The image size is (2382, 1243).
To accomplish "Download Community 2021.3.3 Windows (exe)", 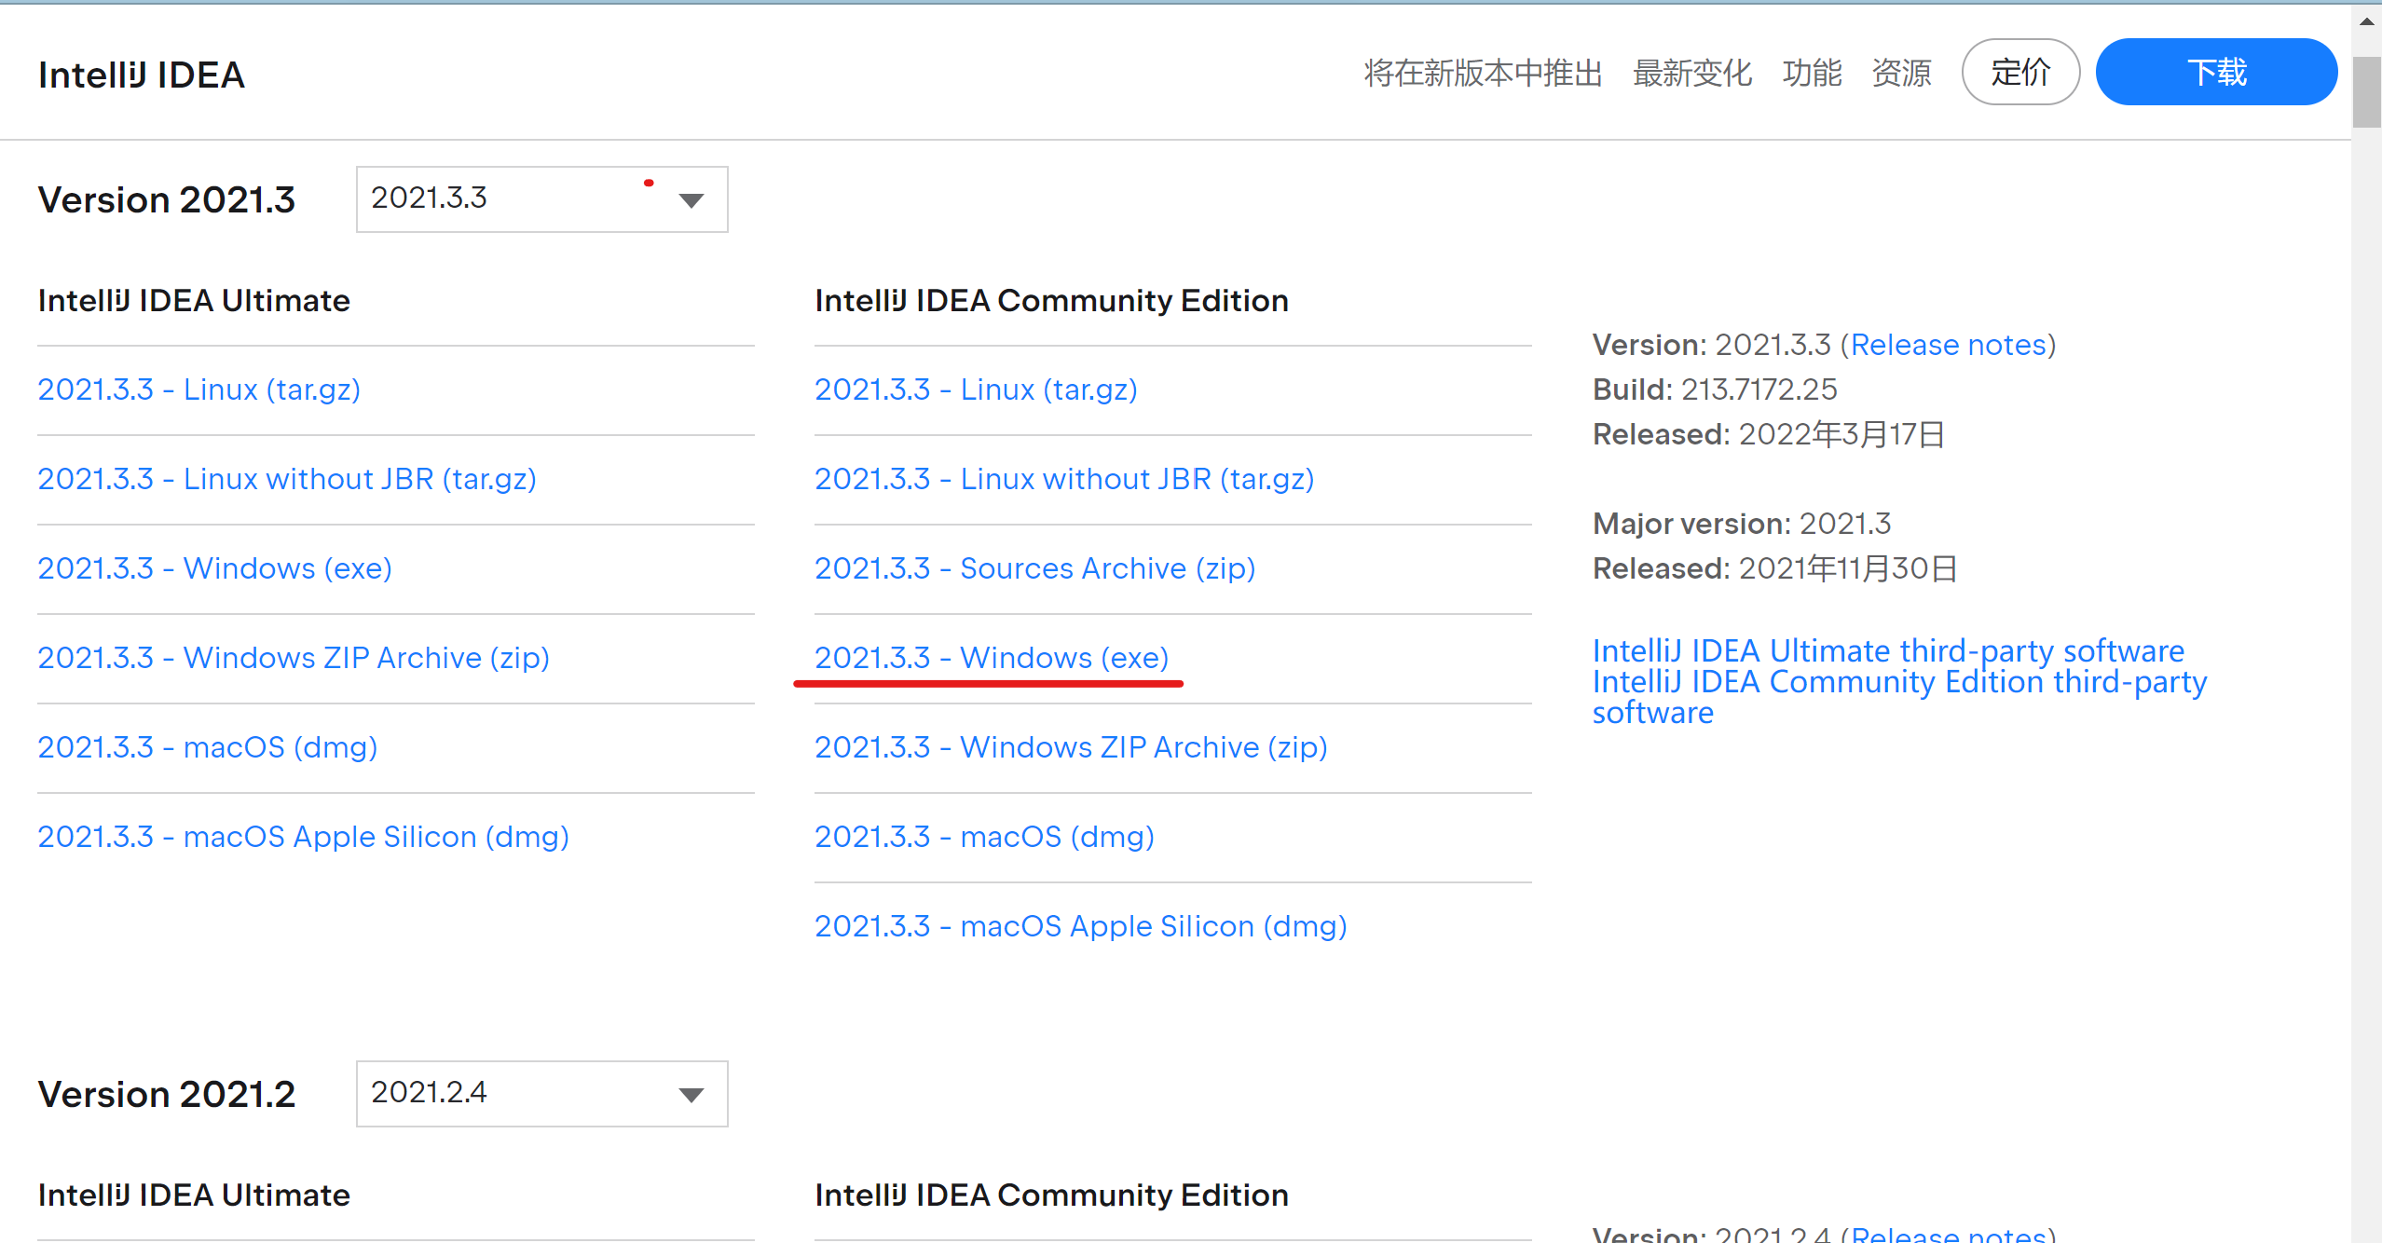I will point(991,658).
